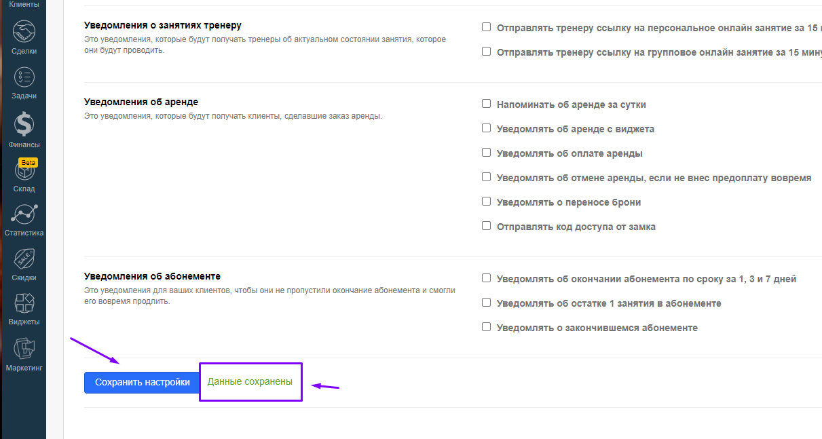This screenshot has width=822, height=439.
Task: Check Уведомлять об аренде с виджета
Action: click(x=486, y=128)
